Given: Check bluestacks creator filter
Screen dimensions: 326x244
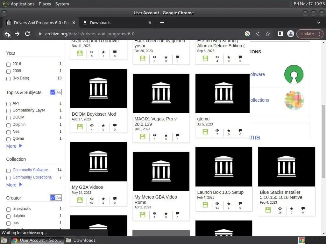Looking at the screenshot, I should pyautogui.click(x=8, y=209).
